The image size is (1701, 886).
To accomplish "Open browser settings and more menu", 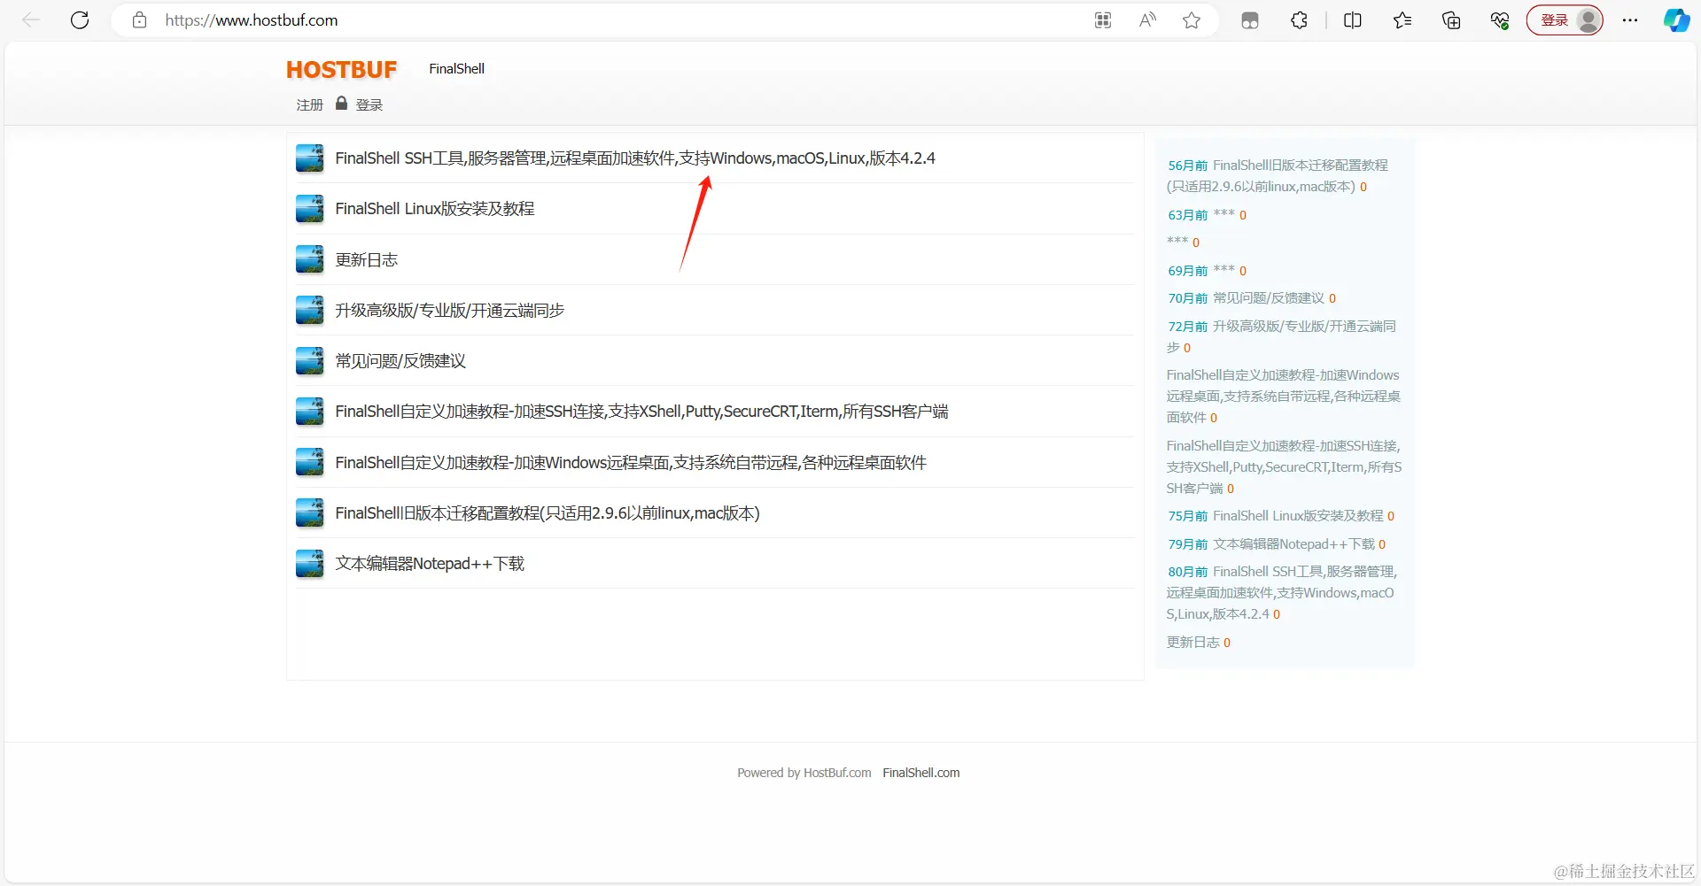I will tap(1630, 20).
